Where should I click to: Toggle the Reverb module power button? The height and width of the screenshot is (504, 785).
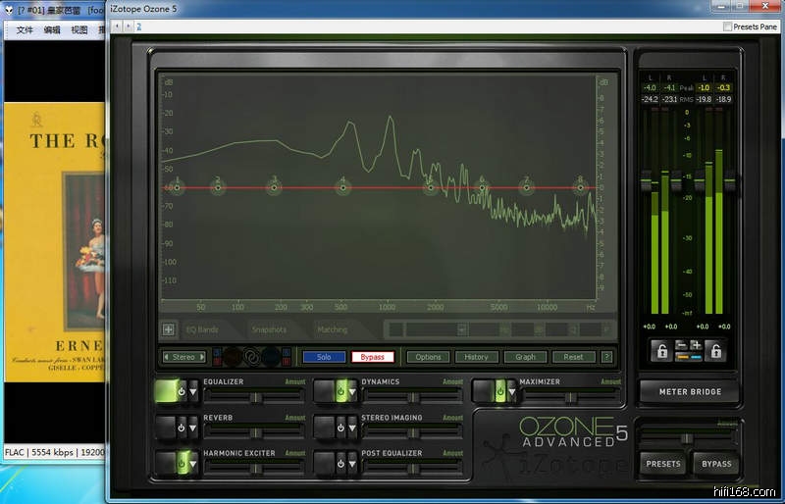(180, 428)
